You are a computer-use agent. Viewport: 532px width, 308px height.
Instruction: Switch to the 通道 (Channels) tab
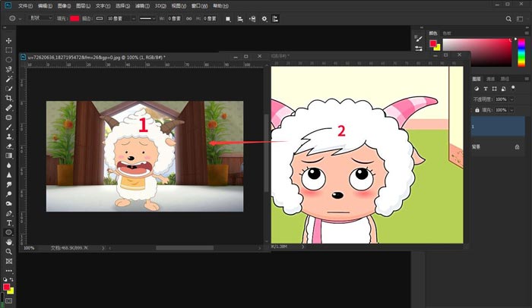tap(491, 79)
